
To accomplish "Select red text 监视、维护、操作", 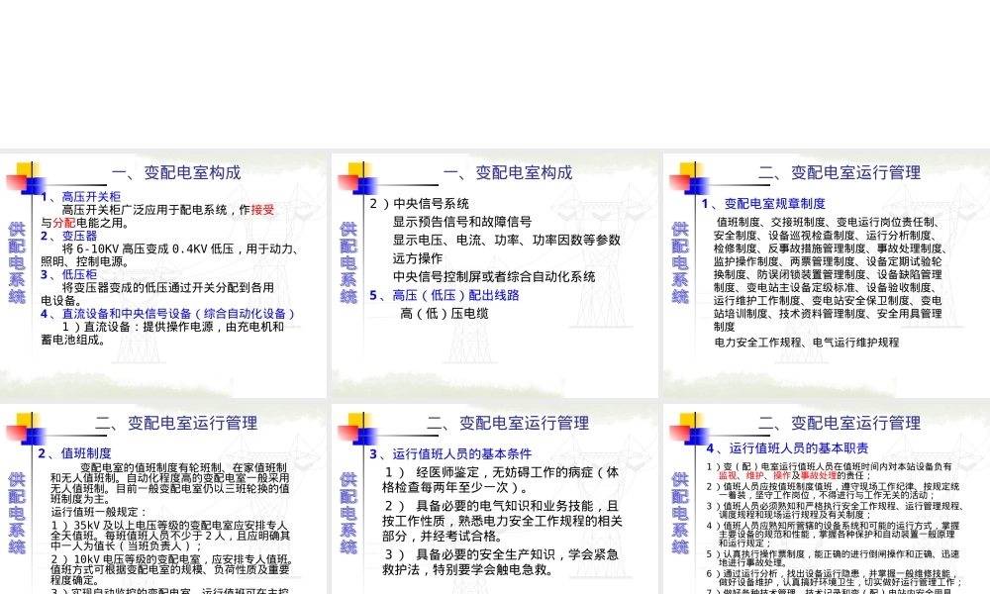I will (754, 475).
